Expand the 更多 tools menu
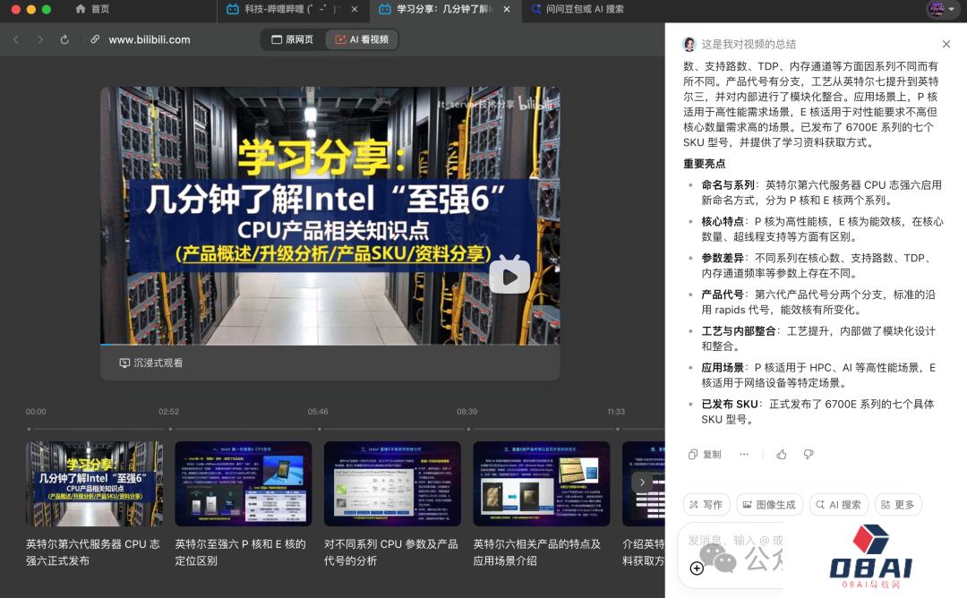 897,504
